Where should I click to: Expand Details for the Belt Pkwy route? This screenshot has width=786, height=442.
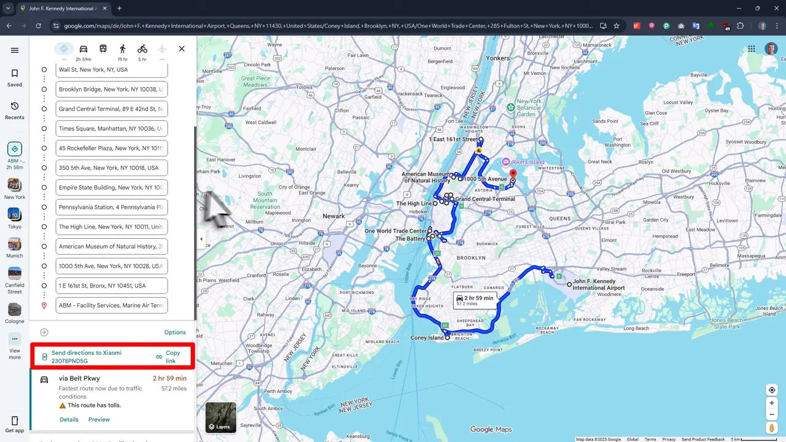[69, 419]
